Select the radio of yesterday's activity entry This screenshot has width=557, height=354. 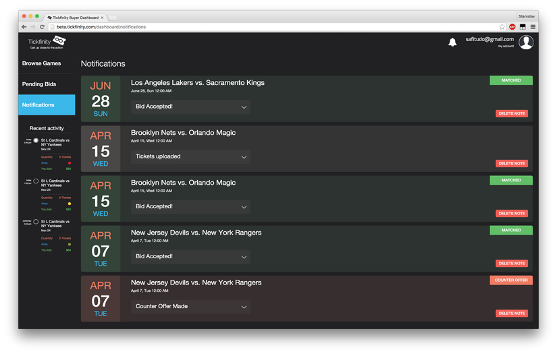click(36, 222)
